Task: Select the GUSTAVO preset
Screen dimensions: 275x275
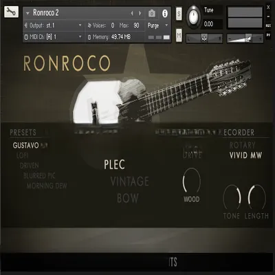Action: tap(26, 145)
